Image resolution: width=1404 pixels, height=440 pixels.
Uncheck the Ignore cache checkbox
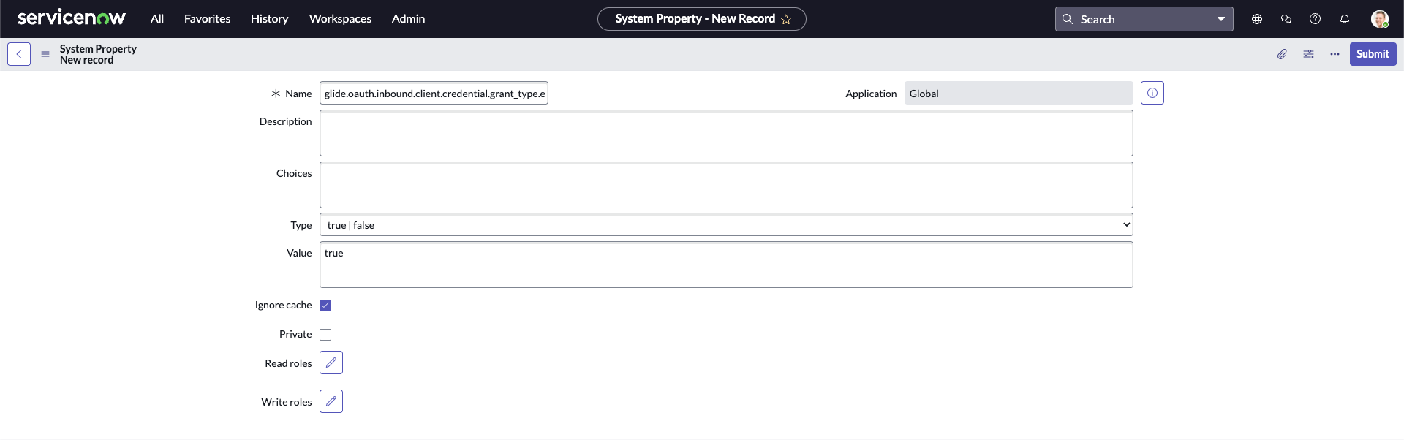coord(325,306)
